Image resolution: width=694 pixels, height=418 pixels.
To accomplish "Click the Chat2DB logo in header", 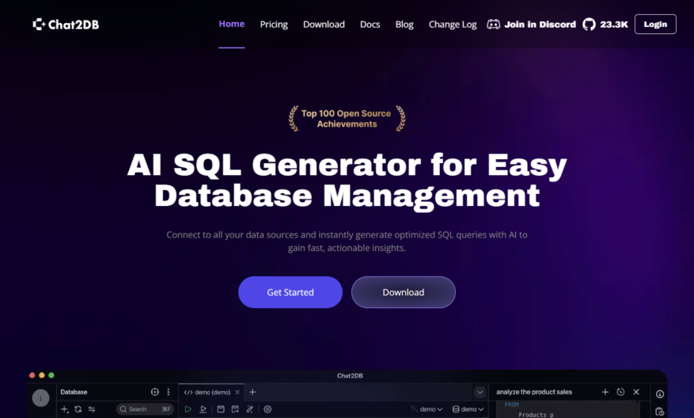I will point(66,25).
